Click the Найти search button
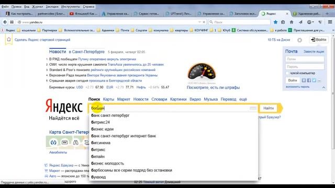 pos(269,108)
